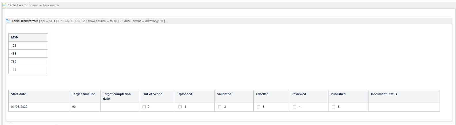Open the MSN link 789
Image resolution: width=456 pixels, height=125 pixels.
14,62
